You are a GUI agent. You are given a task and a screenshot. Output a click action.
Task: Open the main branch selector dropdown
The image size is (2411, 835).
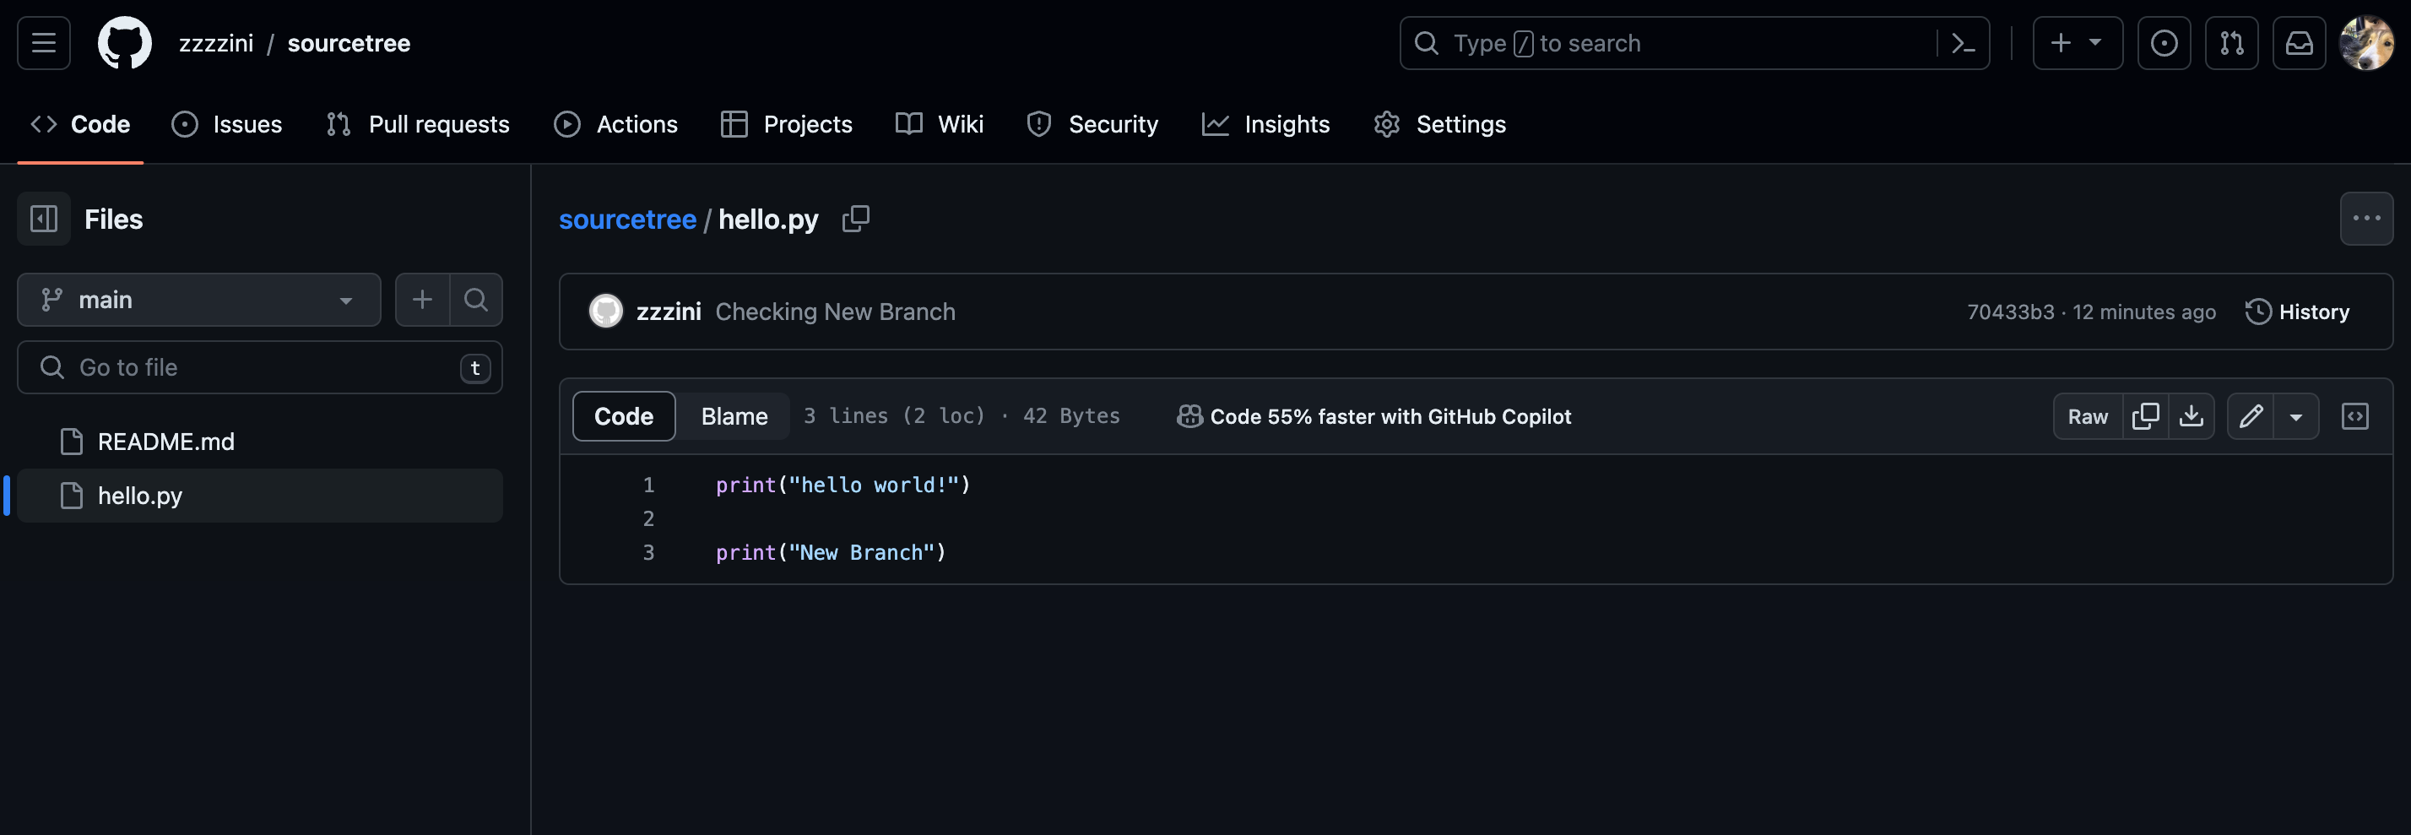pyautogui.click(x=199, y=300)
